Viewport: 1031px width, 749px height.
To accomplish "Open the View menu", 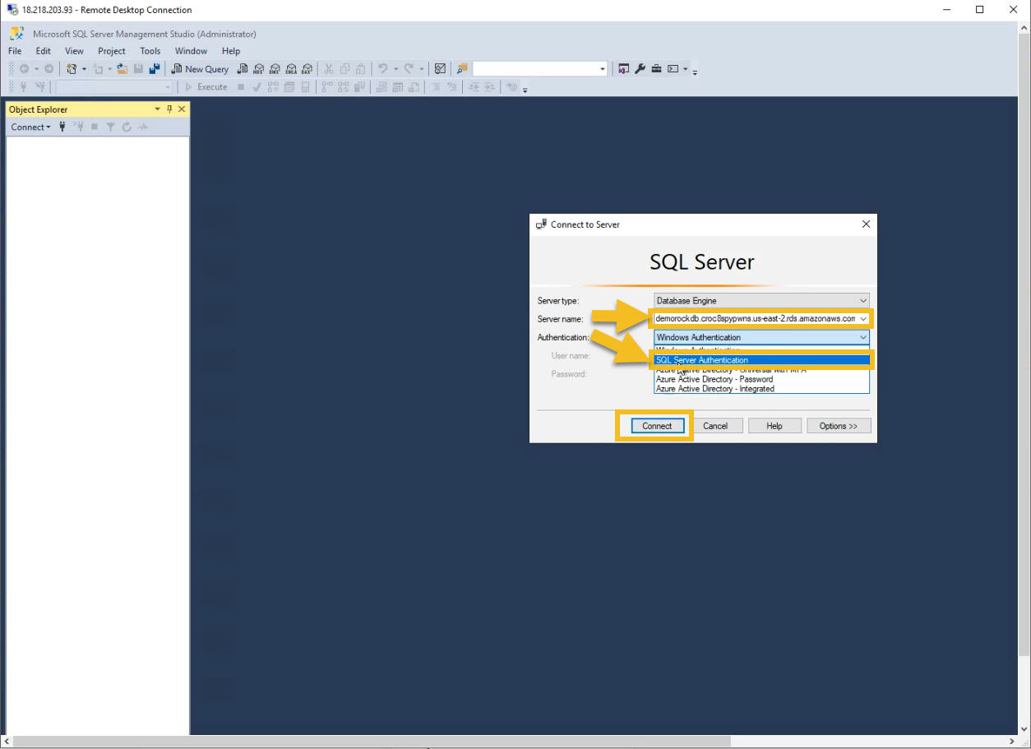I will point(74,51).
